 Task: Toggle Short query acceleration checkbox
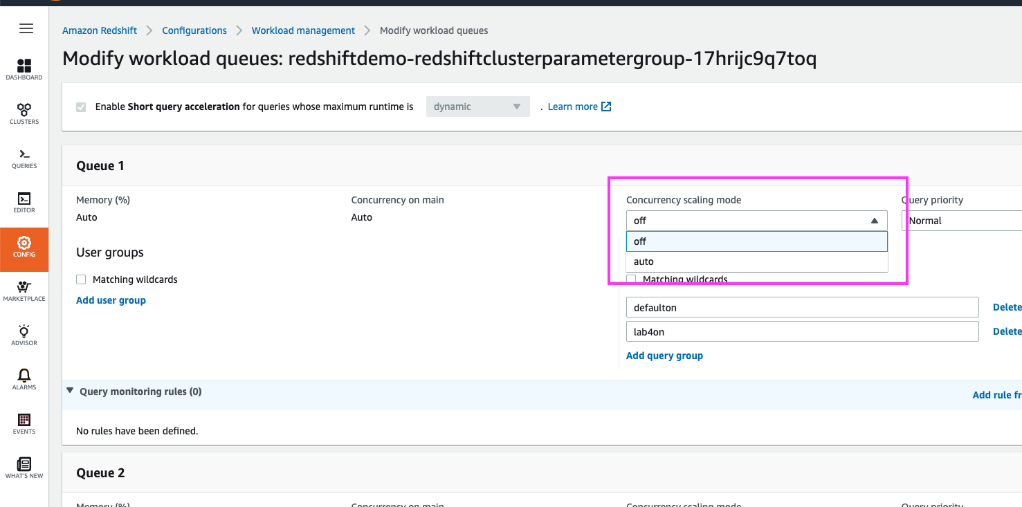(81, 107)
